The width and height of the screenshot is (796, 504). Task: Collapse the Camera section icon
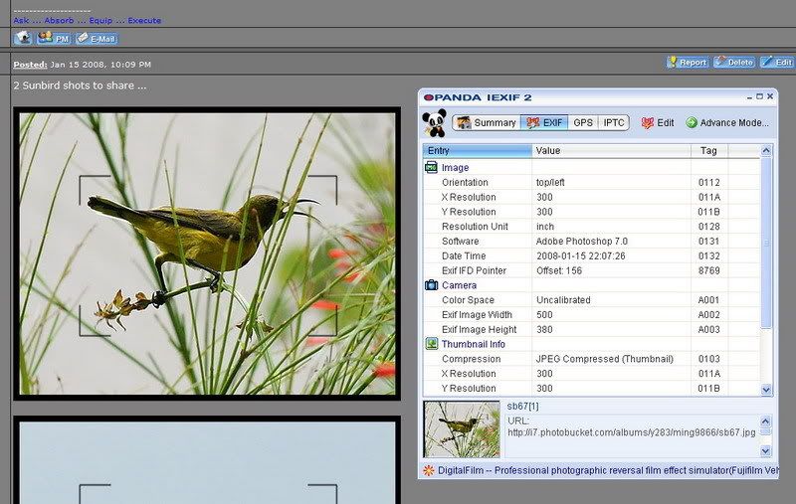(x=431, y=285)
